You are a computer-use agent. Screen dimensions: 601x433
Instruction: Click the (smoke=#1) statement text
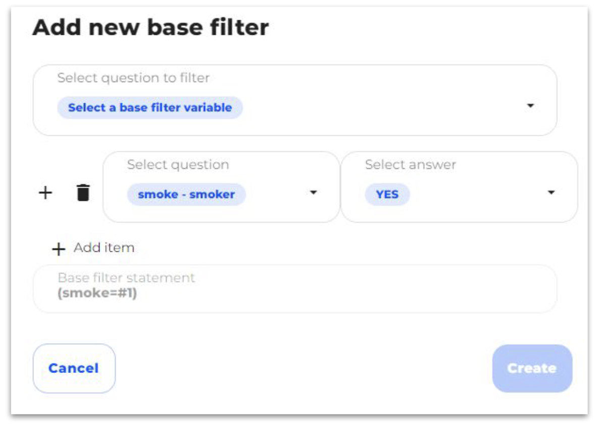(97, 293)
